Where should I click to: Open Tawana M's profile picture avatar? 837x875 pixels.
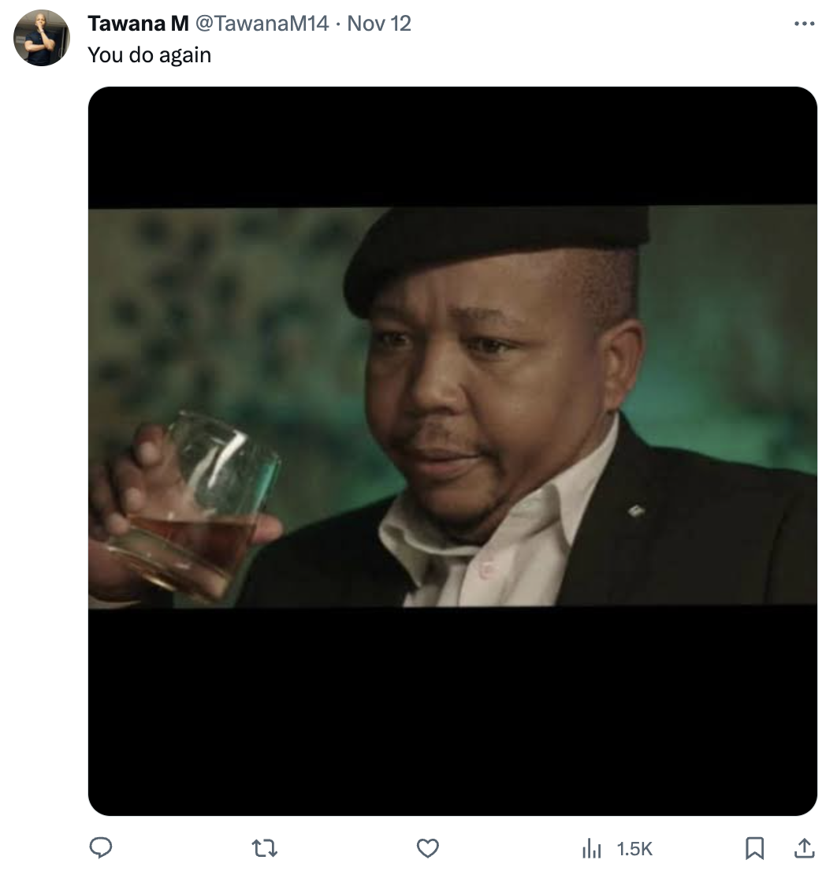point(41,38)
